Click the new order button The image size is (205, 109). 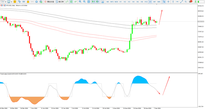pos(60,2)
